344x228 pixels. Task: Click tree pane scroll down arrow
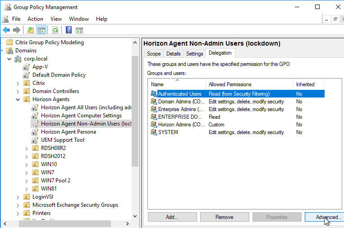[135, 216]
